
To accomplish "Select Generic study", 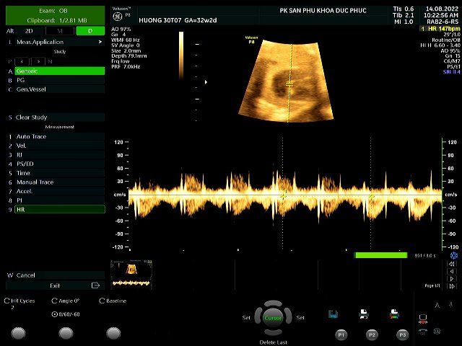I will 60,71.
